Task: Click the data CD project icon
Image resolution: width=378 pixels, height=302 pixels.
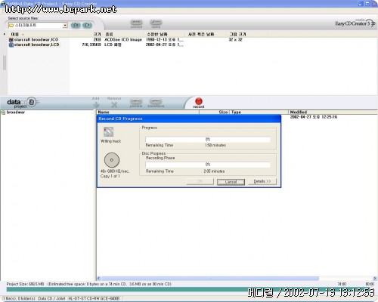Action: click(x=31, y=102)
